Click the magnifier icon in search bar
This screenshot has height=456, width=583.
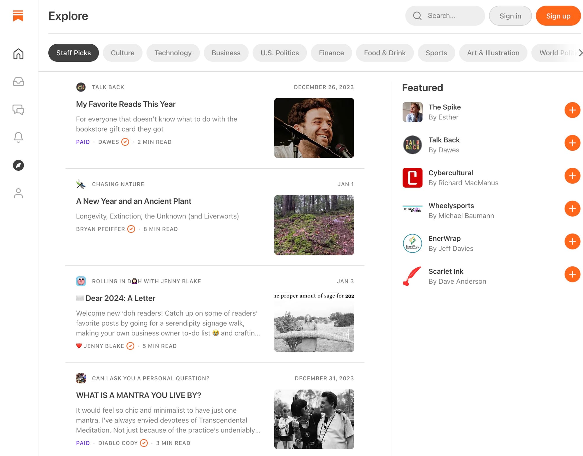click(417, 16)
